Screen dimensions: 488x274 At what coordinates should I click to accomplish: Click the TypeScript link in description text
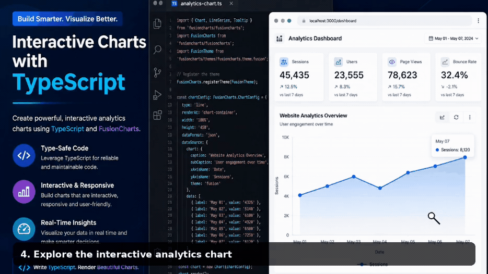click(x=67, y=129)
